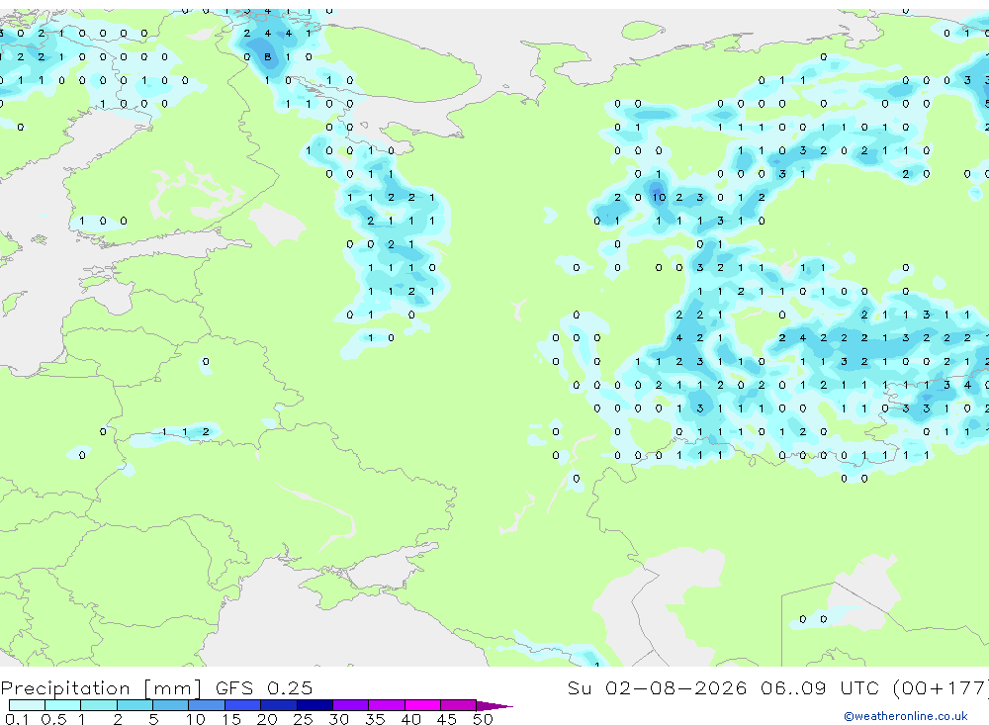
Task: Choose the 2–5 mm legend swatch
Action: click(135, 705)
